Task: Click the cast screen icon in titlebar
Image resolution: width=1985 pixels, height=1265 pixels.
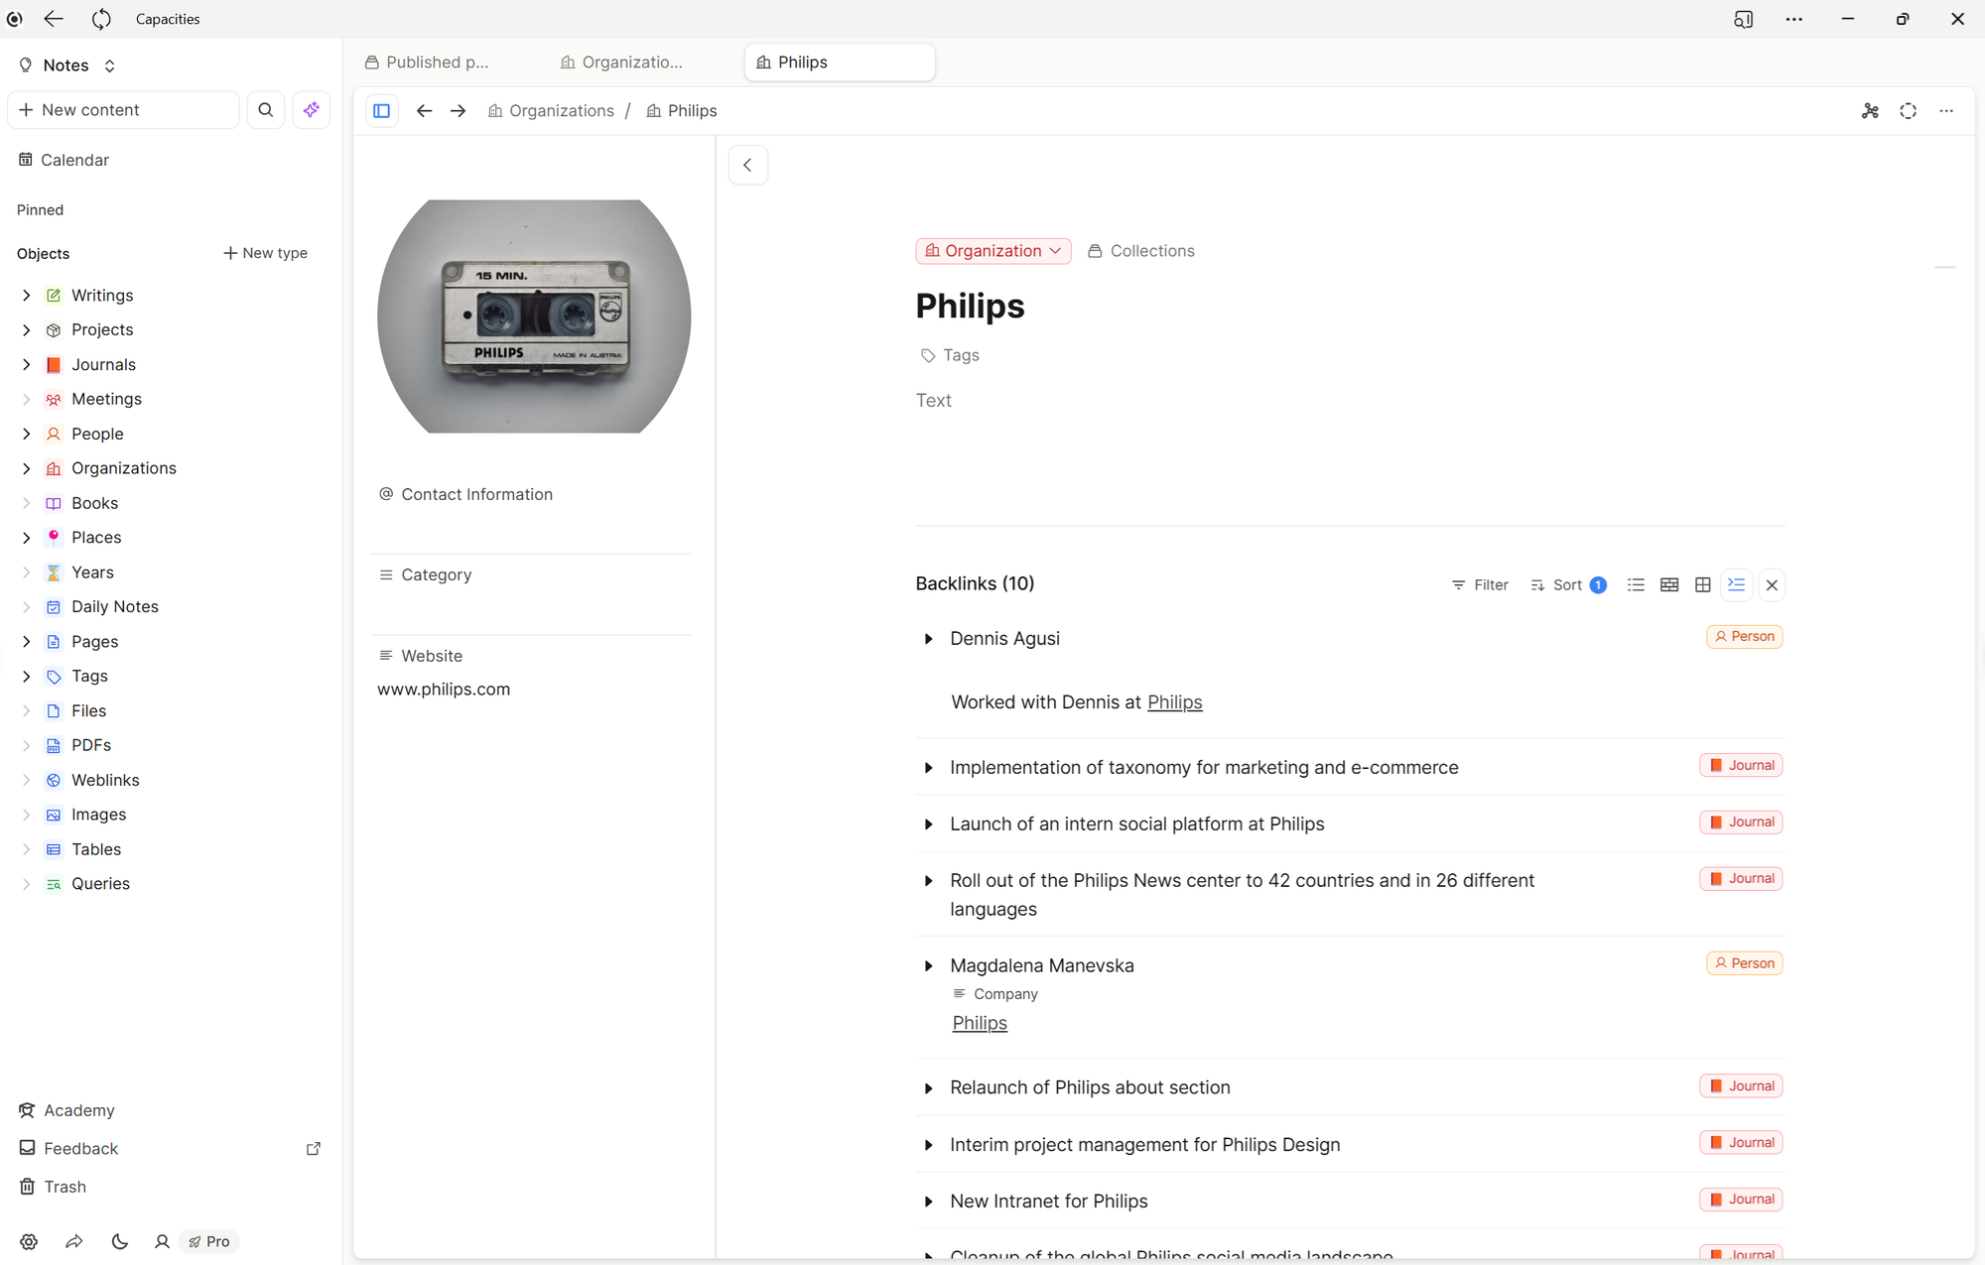Action: [1743, 19]
